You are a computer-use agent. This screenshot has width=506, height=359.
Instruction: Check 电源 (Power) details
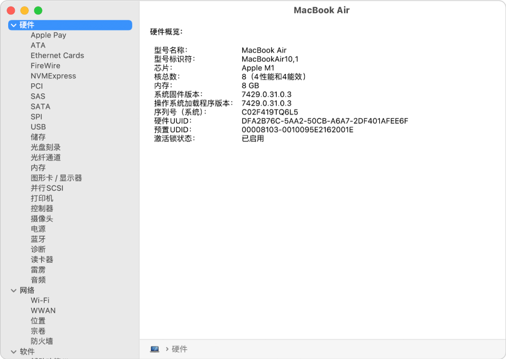38,228
